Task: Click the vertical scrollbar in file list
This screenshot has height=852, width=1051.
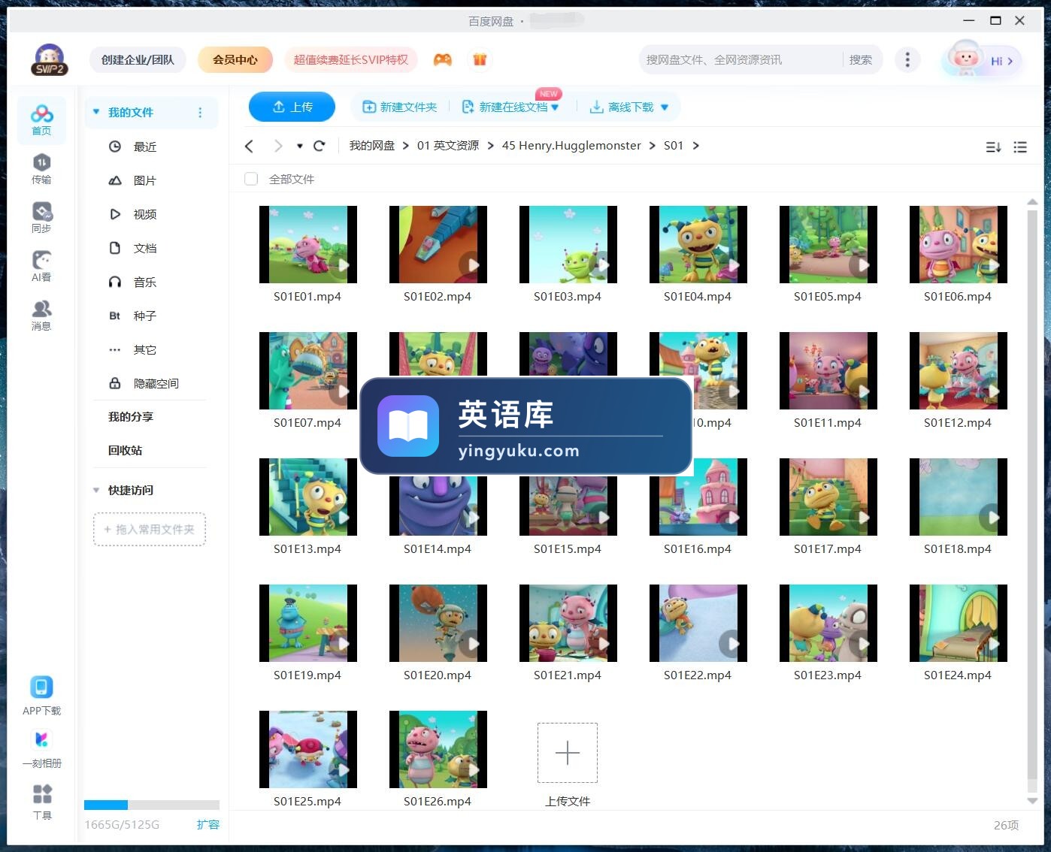Action: coord(1032,496)
